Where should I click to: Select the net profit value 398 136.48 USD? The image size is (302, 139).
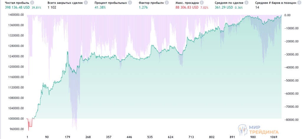tap(17, 7)
